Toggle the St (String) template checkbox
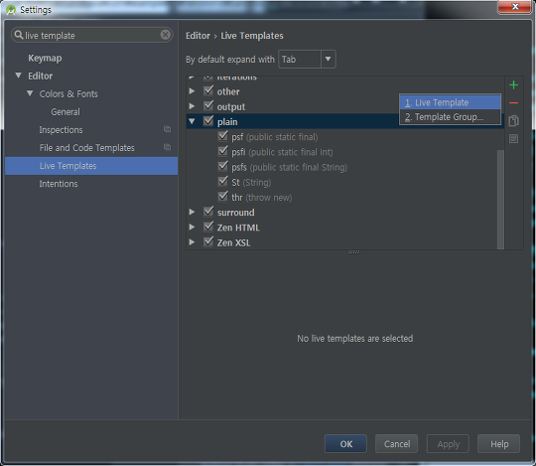 [223, 182]
